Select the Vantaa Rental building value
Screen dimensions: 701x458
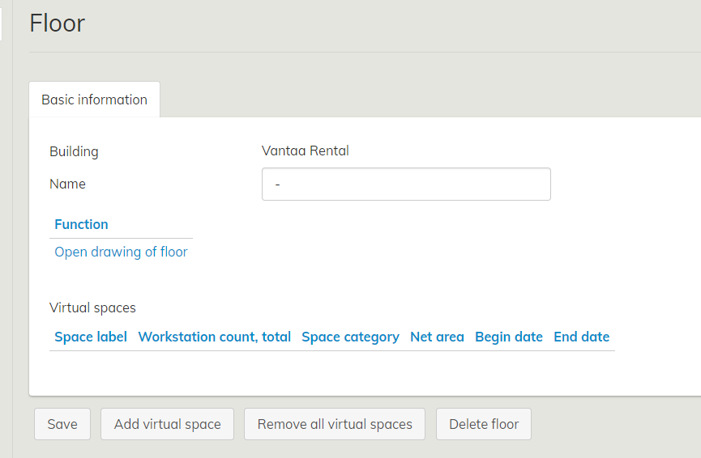(x=305, y=151)
